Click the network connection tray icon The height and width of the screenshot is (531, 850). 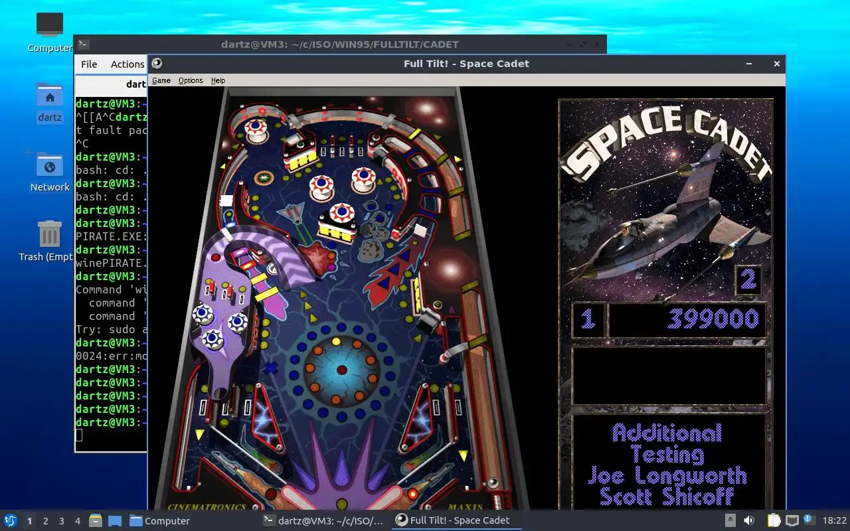[x=792, y=520]
